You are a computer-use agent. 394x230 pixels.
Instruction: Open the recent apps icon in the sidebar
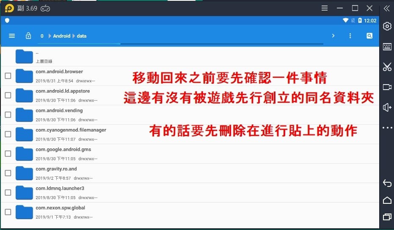click(387, 217)
